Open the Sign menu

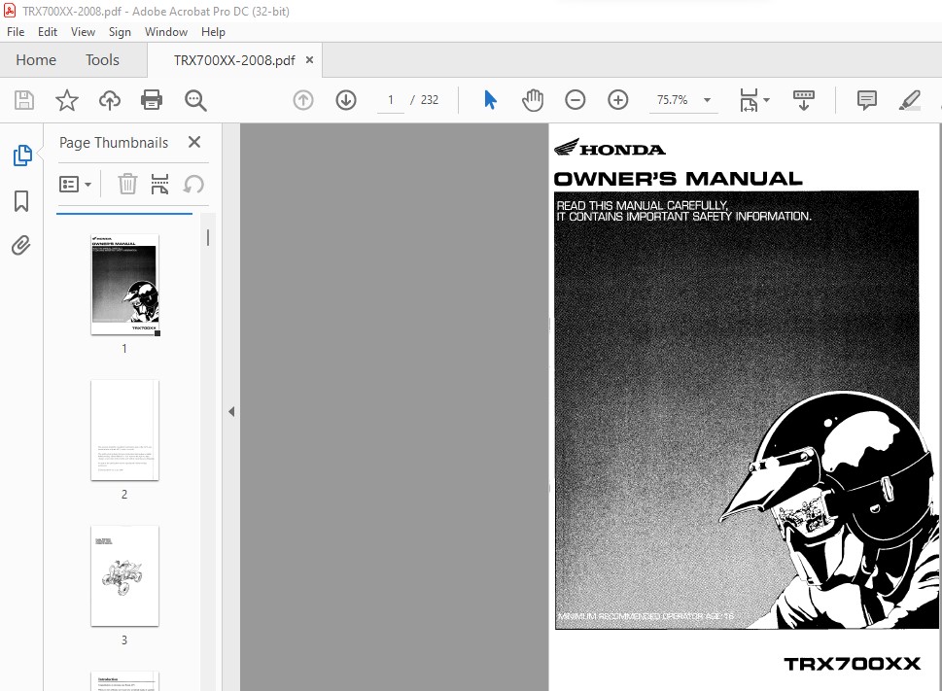(x=120, y=32)
